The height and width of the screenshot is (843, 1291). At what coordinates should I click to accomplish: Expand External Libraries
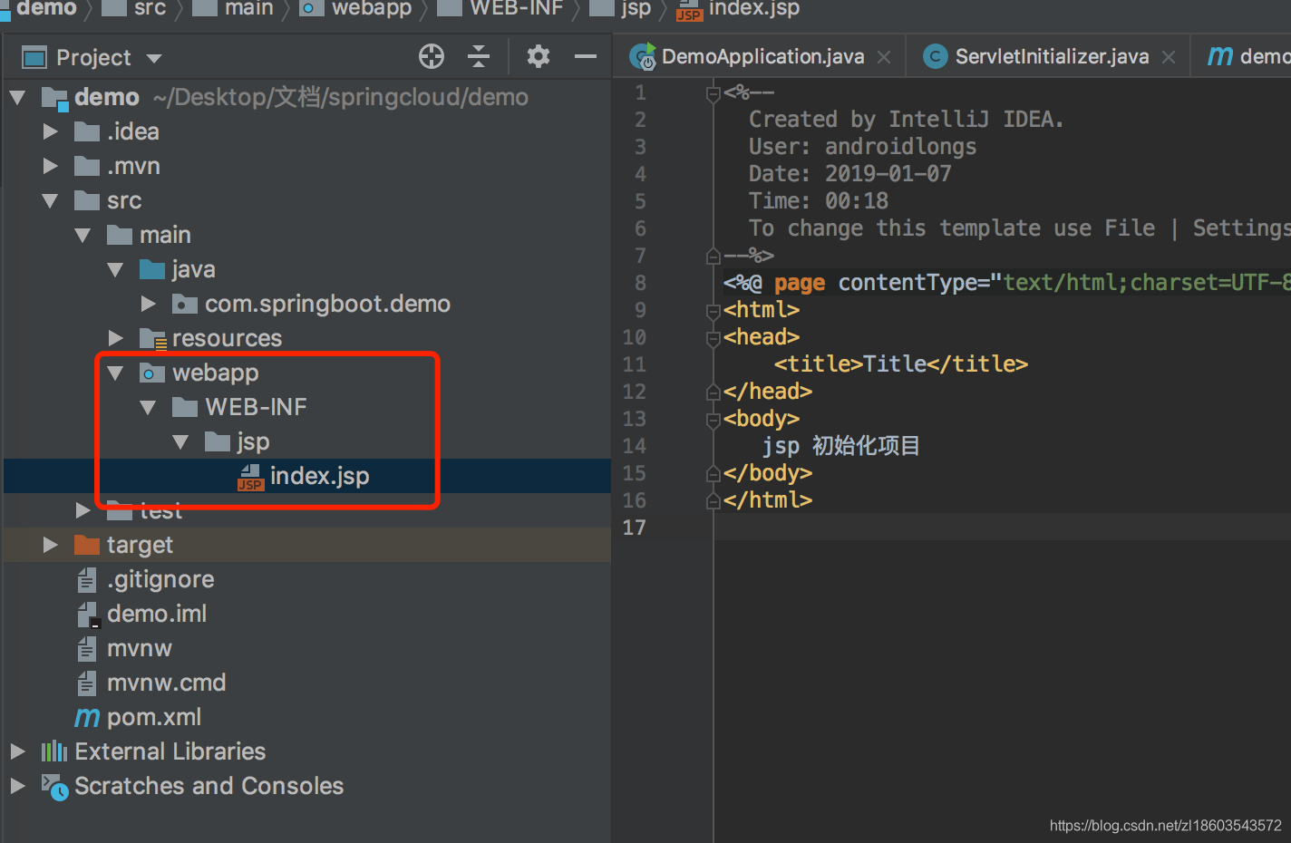[x=17, y=751]
